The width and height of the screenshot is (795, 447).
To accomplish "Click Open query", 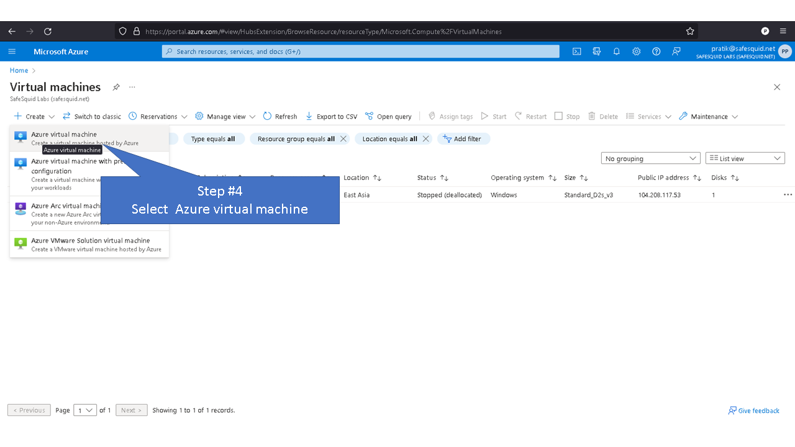I will [388, 116].
